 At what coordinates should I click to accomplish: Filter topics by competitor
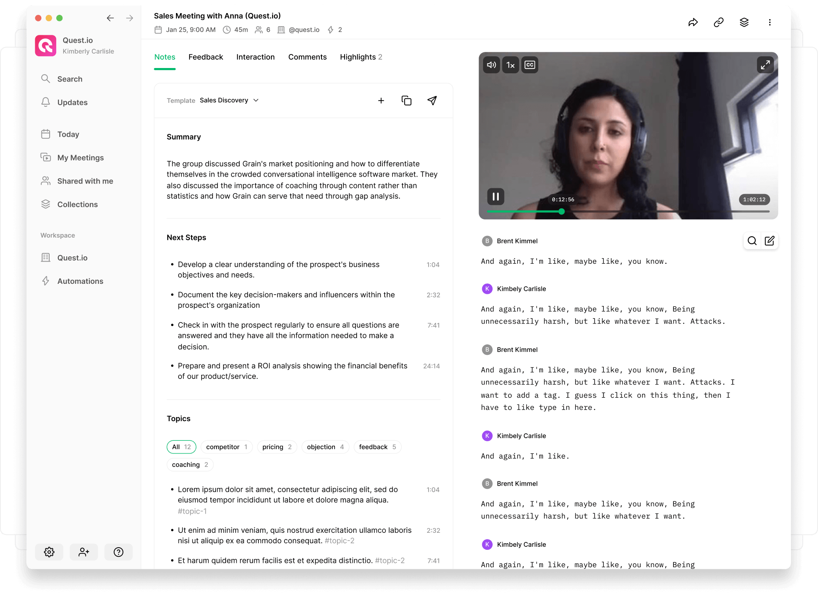coord(227,447)
